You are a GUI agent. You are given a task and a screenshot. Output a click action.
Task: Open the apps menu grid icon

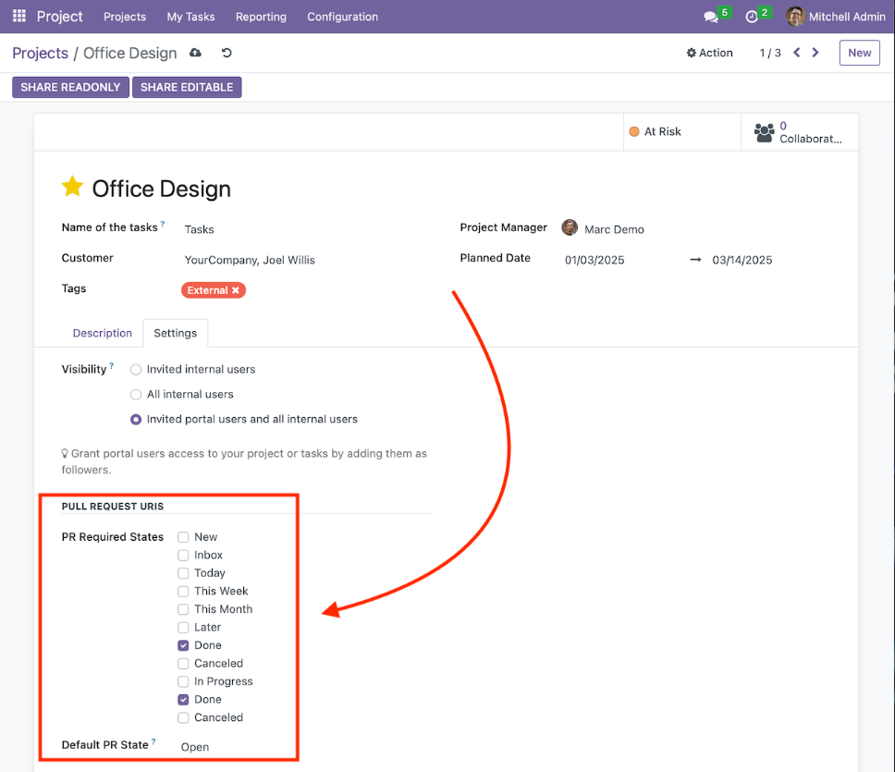pyautogui.click(x=18, y=16)
